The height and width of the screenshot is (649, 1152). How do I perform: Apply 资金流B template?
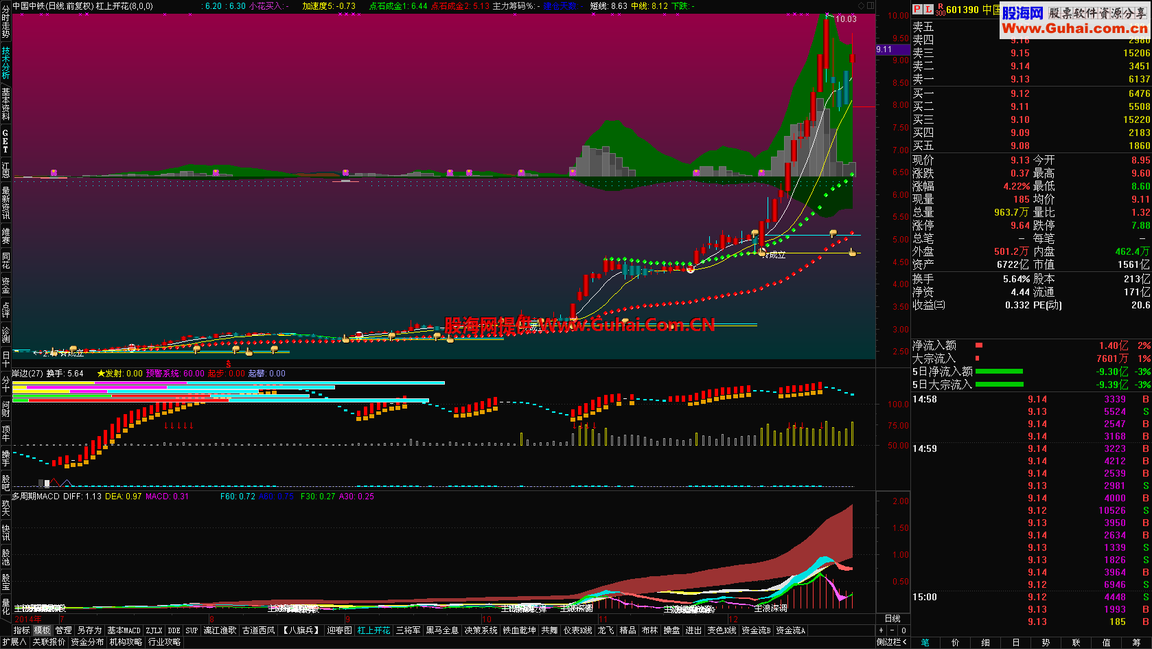(757, 630)
